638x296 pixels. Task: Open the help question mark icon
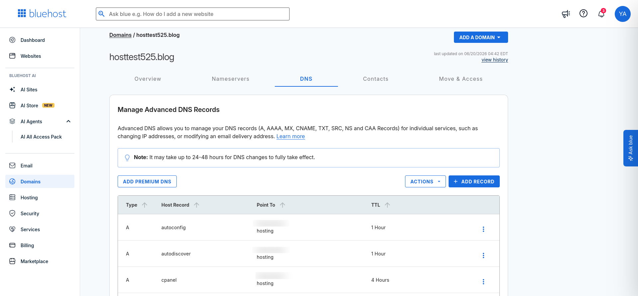coord(584,13)
